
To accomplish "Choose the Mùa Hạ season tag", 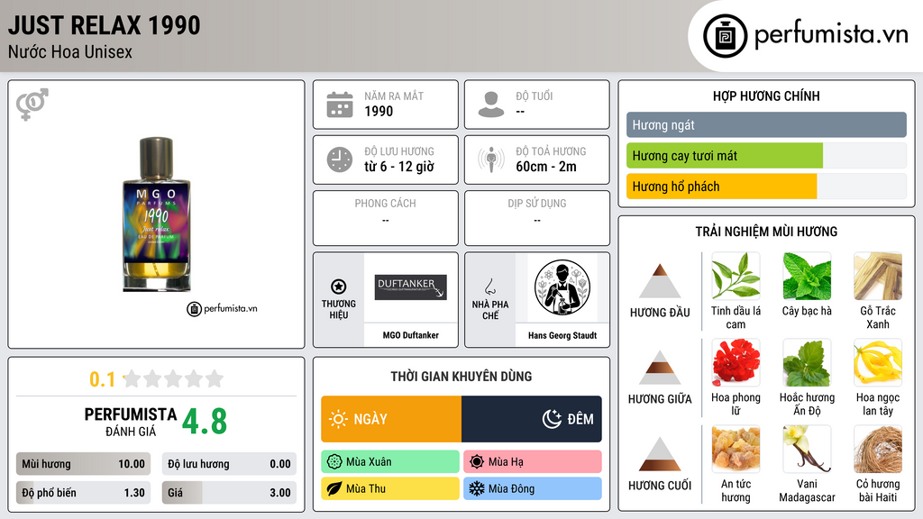I will (x=533, y=462).
